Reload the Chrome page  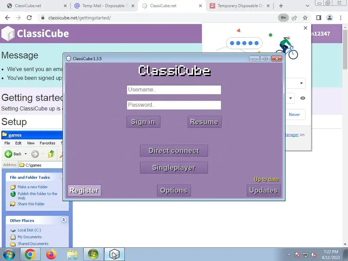[29, 18]
